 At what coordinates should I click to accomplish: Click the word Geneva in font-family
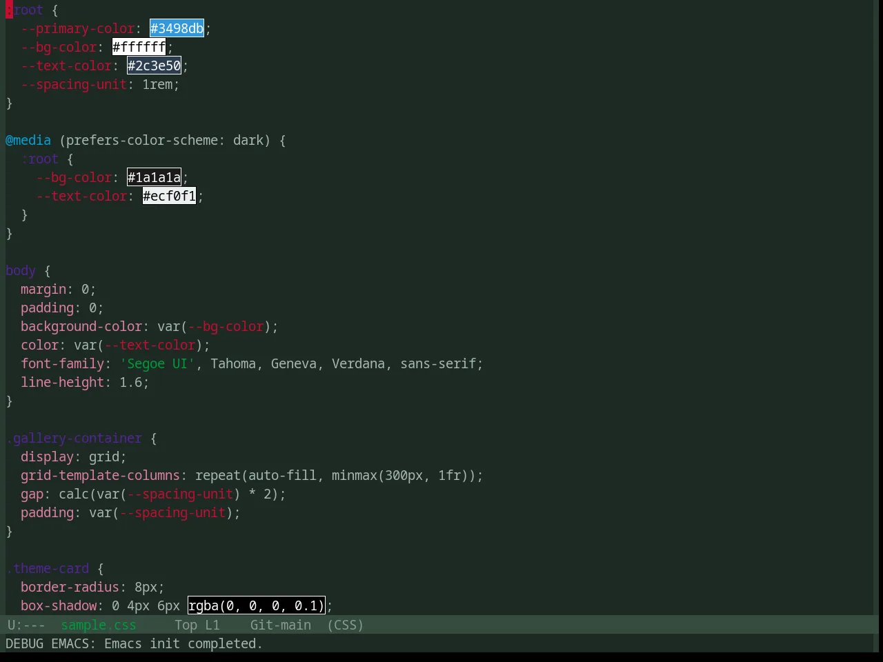click(x=294, y=363)
